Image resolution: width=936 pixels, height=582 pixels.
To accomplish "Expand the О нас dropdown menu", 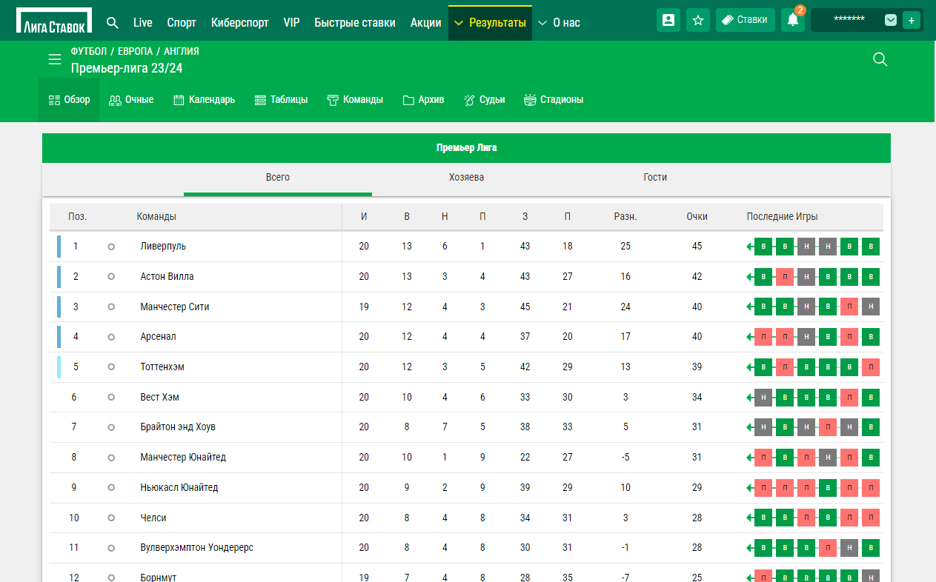I will pos(559,23).
